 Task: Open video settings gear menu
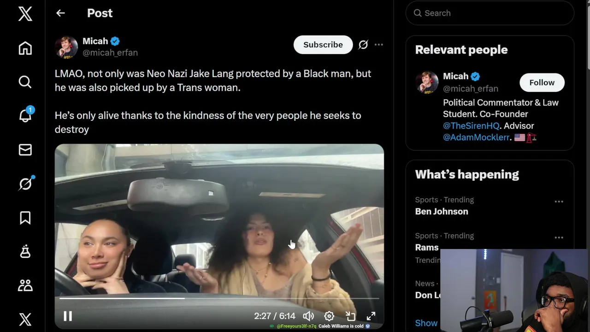click(x=329, y=316)
